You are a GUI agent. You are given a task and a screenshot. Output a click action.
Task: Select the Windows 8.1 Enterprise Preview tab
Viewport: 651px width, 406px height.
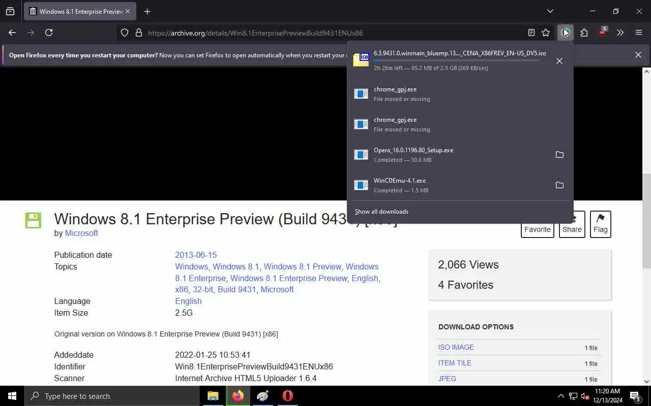pyautogui.click(x=80, y=11)
